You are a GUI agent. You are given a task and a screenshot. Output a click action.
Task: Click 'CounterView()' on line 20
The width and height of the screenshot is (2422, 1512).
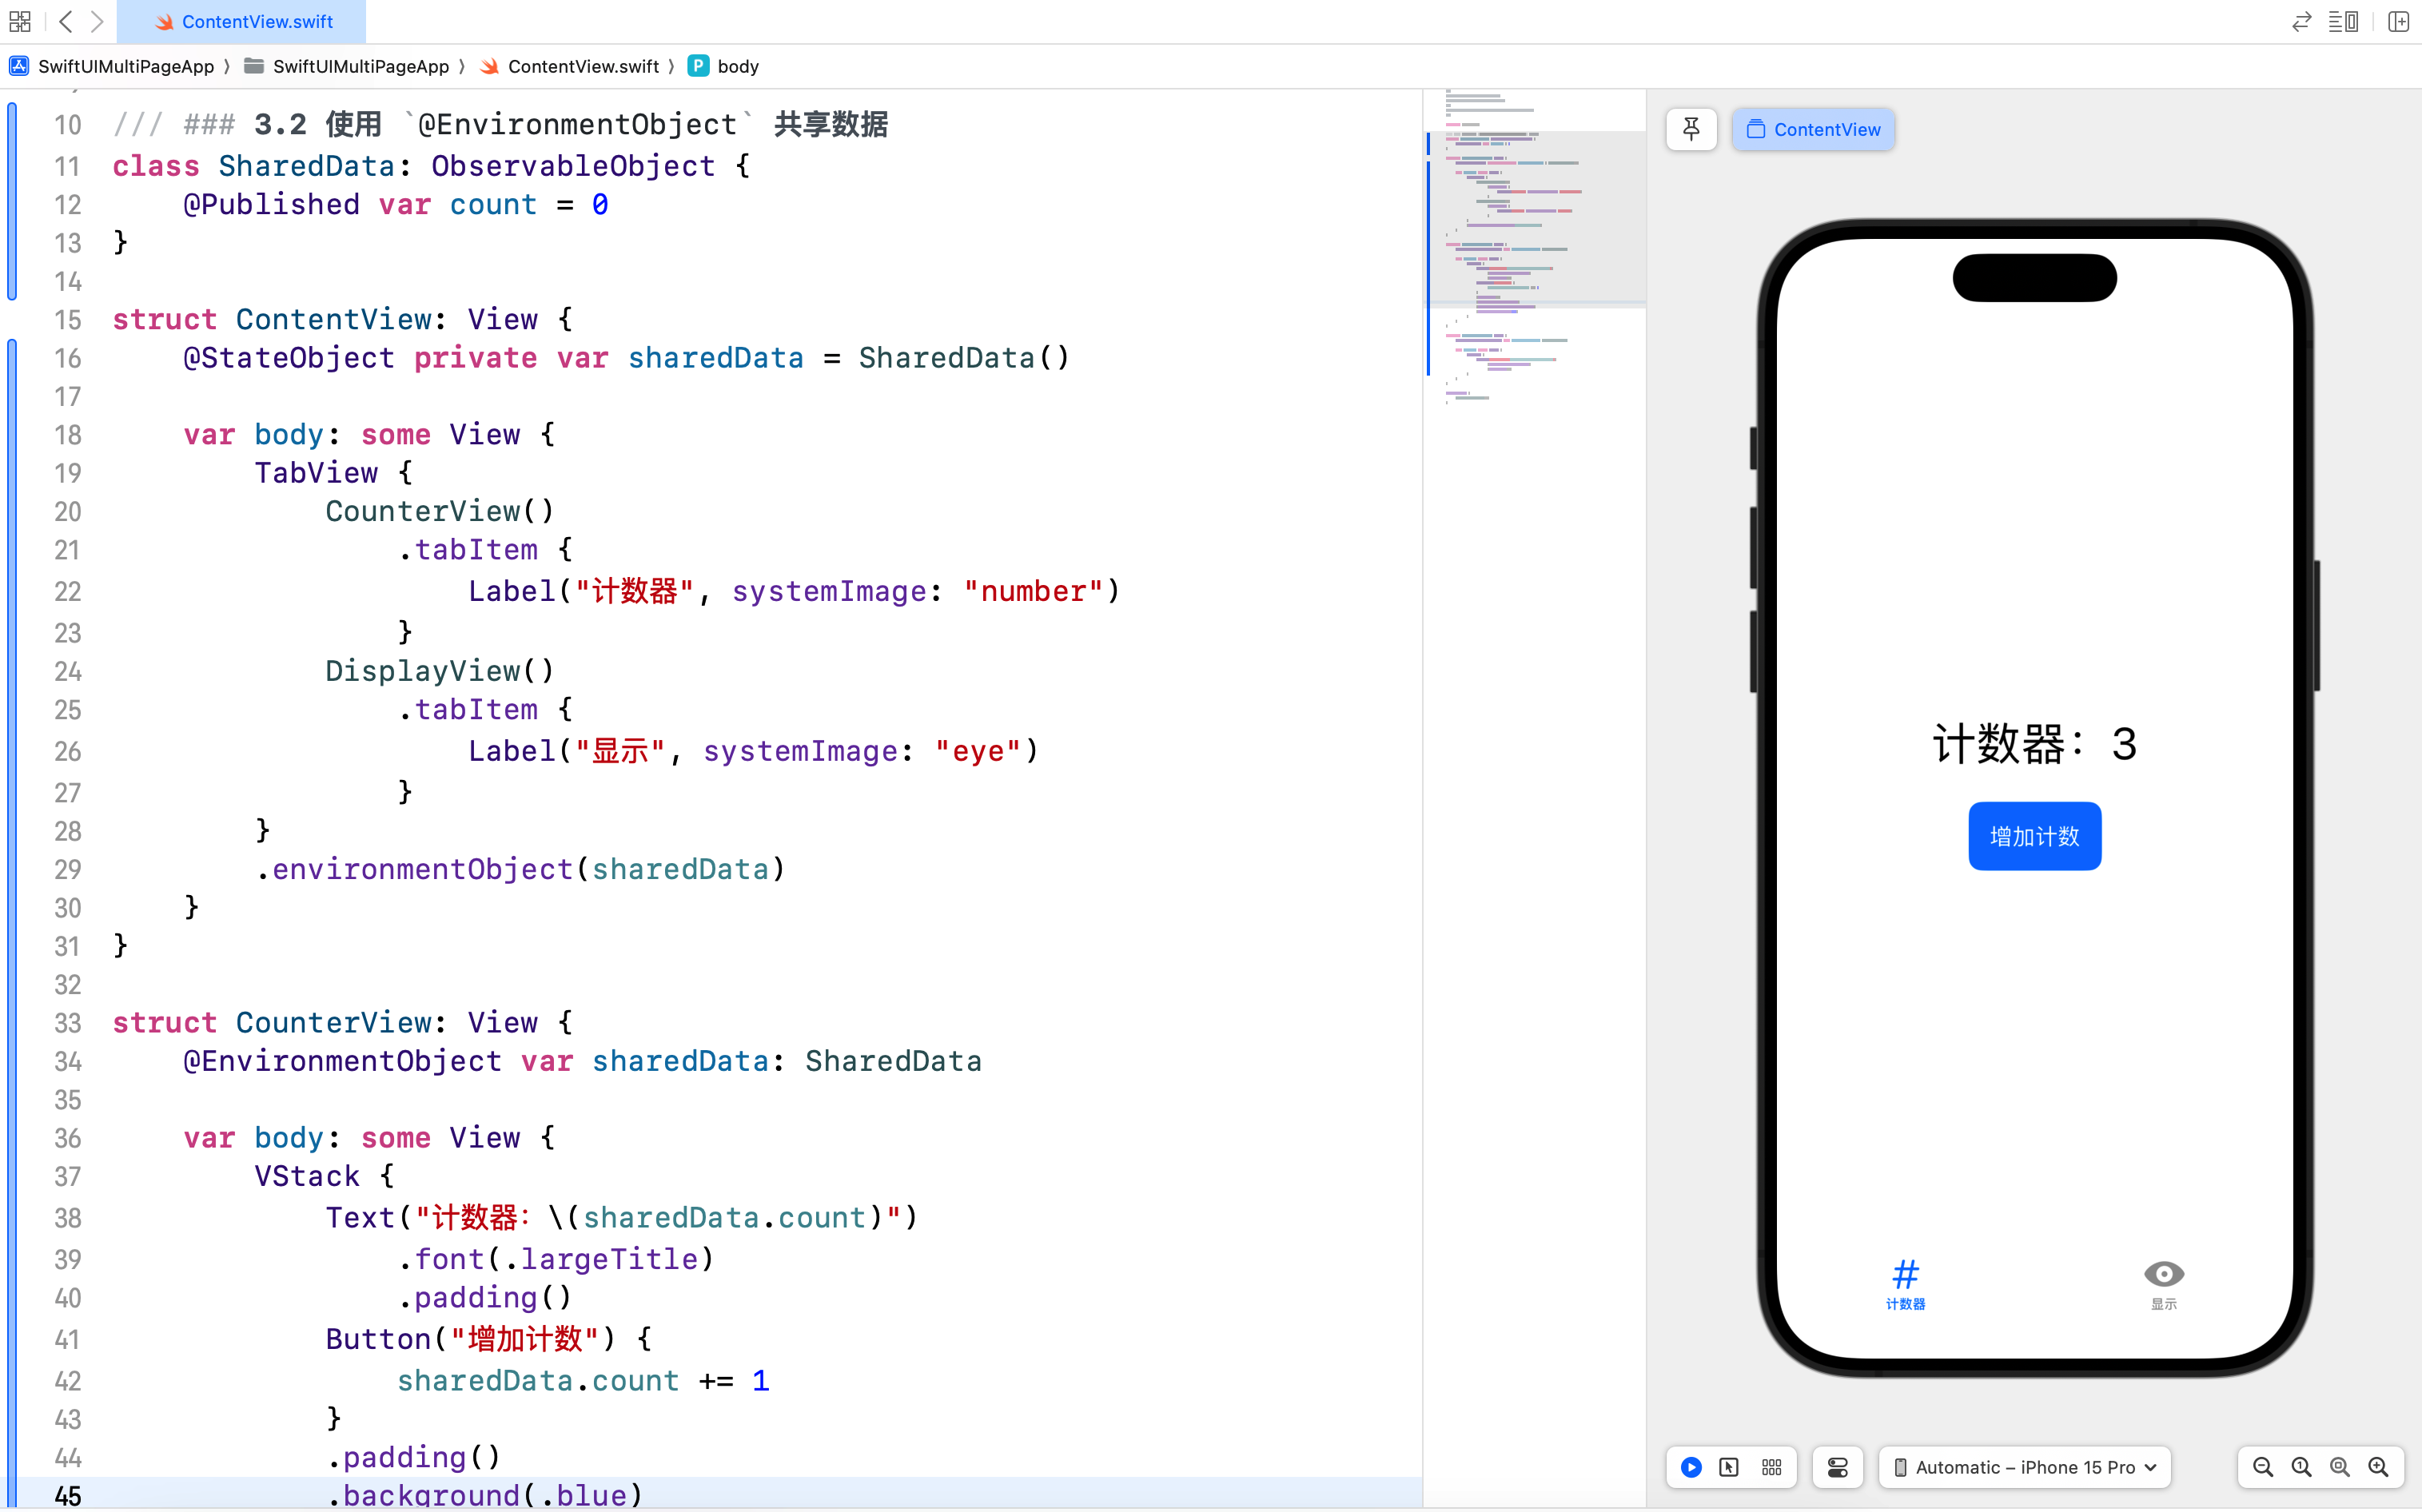pos(440,511)
